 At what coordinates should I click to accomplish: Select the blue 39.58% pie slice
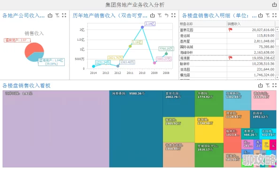pos(36,57)
